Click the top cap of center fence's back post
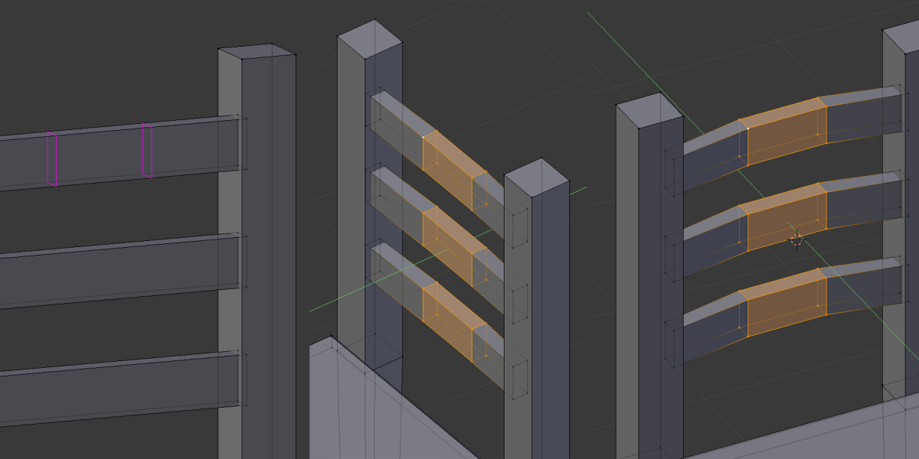The width and height of the screenshot is (919, 459). click(370, 38)
